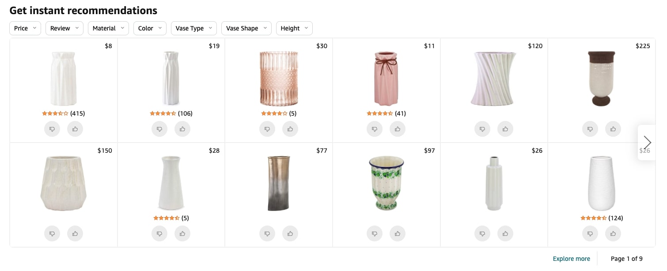This screenshot has height=271, width=667.
Task: Expand the Vase Shape filter
Action: pos(246,28)
